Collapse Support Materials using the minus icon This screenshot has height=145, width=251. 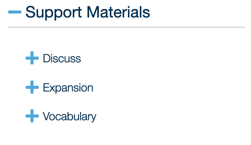point(15,12)
